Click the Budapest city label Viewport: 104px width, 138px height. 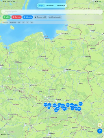point(52,133)
